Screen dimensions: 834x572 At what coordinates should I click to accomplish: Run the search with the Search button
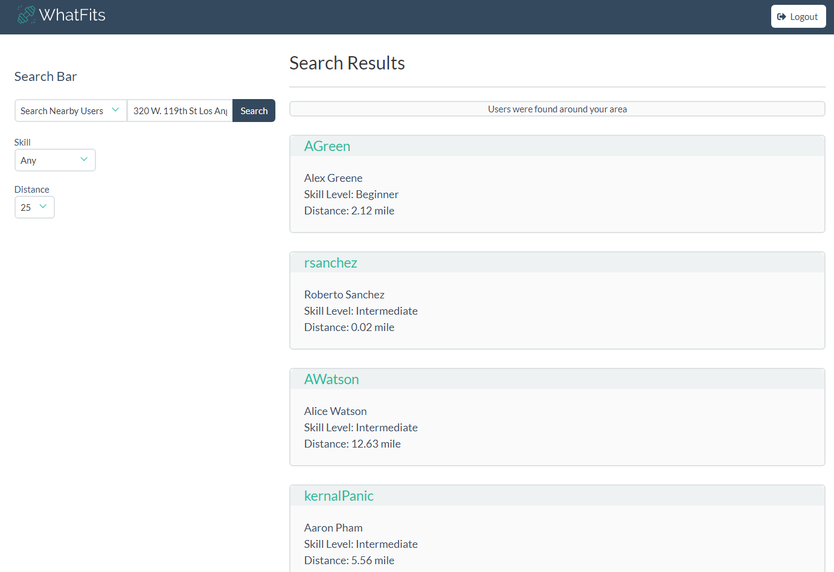(x=254, y=111)
